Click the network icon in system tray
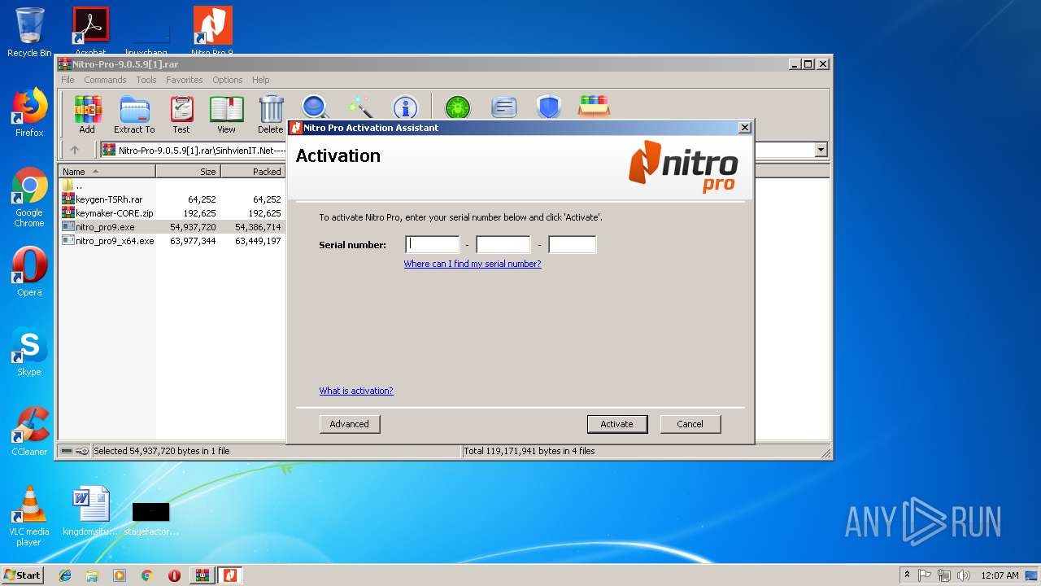1041x586 pixels. (x=944, y=575)
